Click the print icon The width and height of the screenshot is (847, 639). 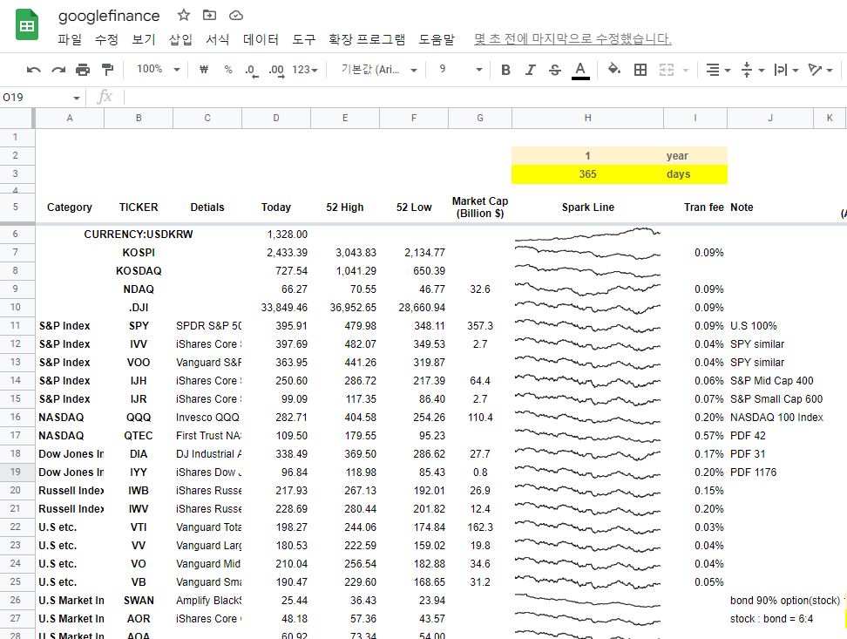83,70
